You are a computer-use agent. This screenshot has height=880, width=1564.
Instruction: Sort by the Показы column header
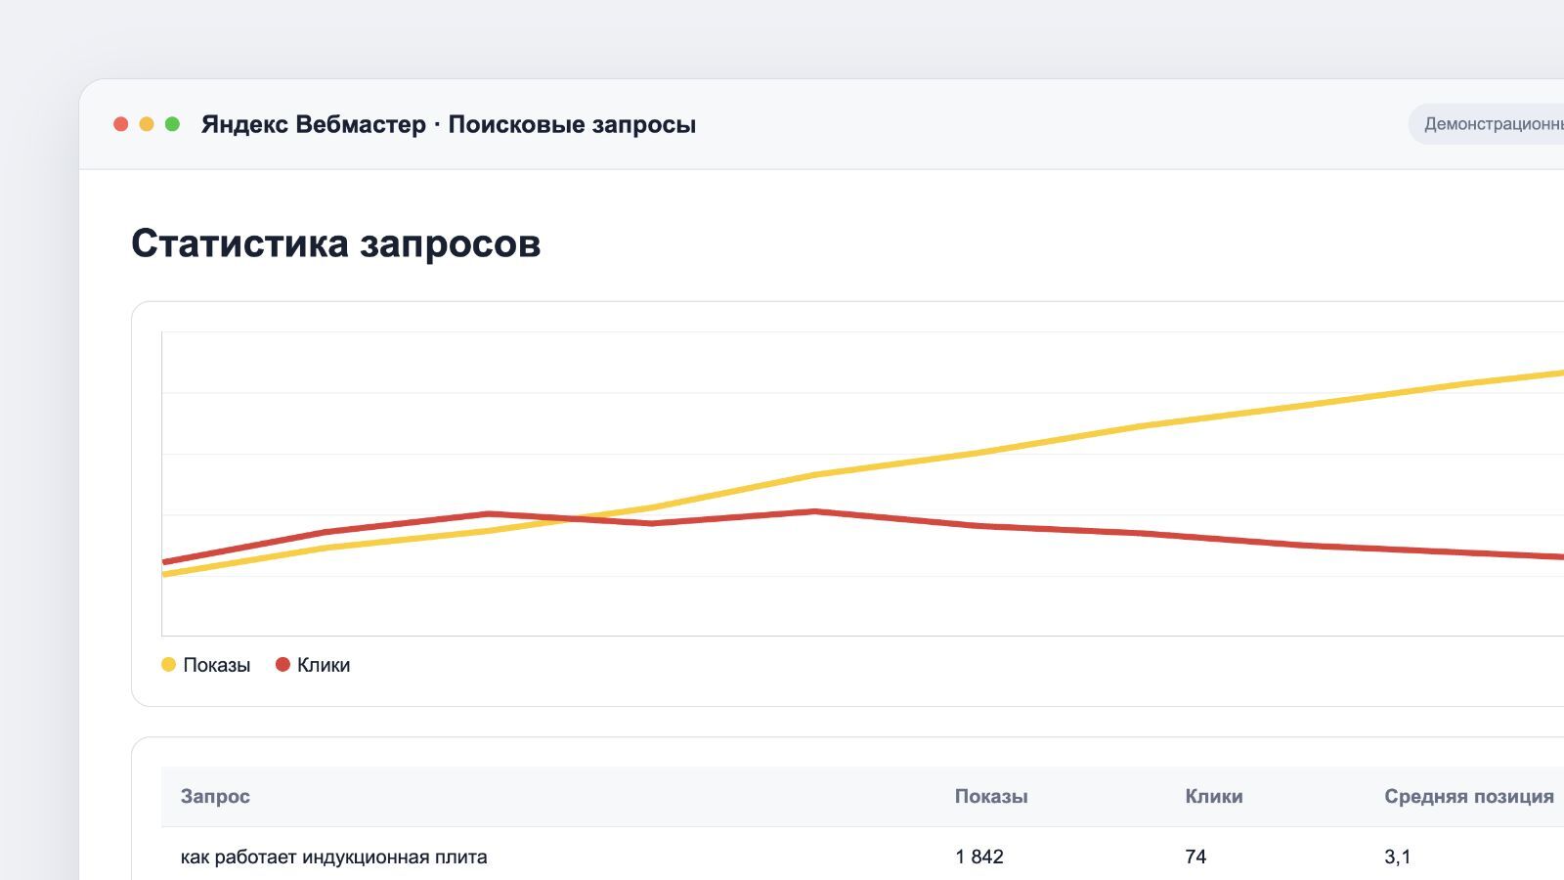click(991, 796)
